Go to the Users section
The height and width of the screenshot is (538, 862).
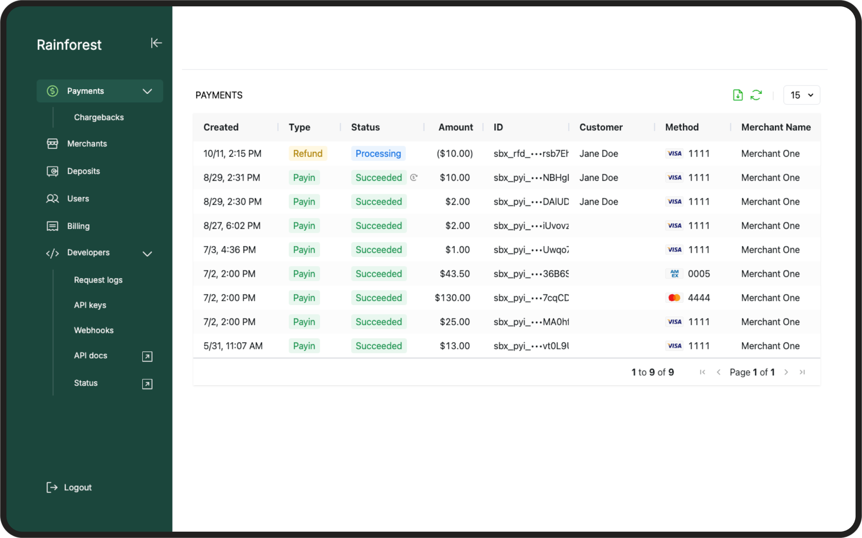pos(78,199)
